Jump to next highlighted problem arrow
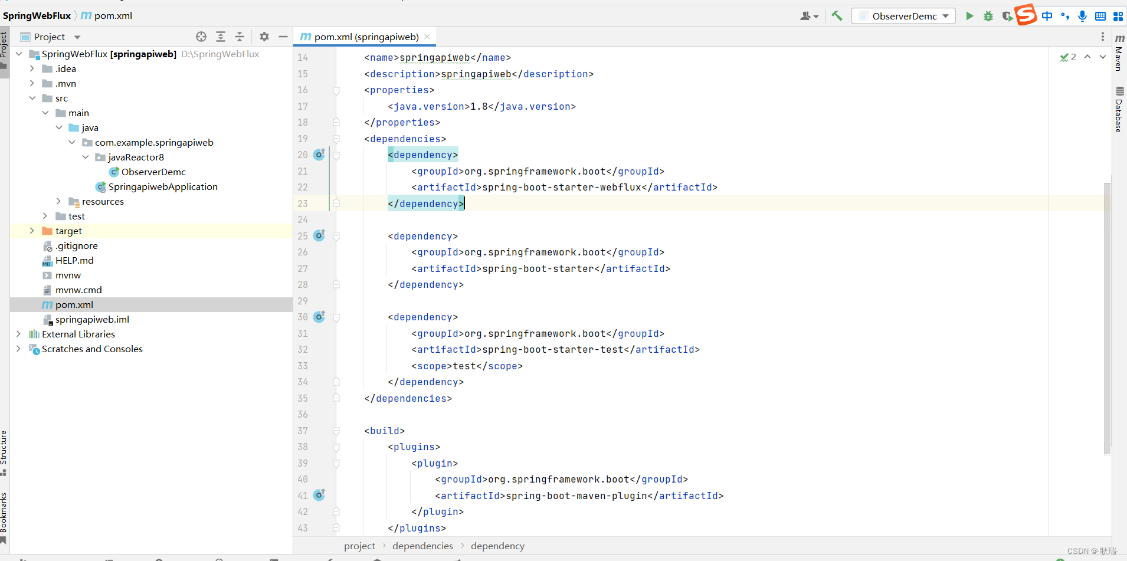 point(1103,57)
